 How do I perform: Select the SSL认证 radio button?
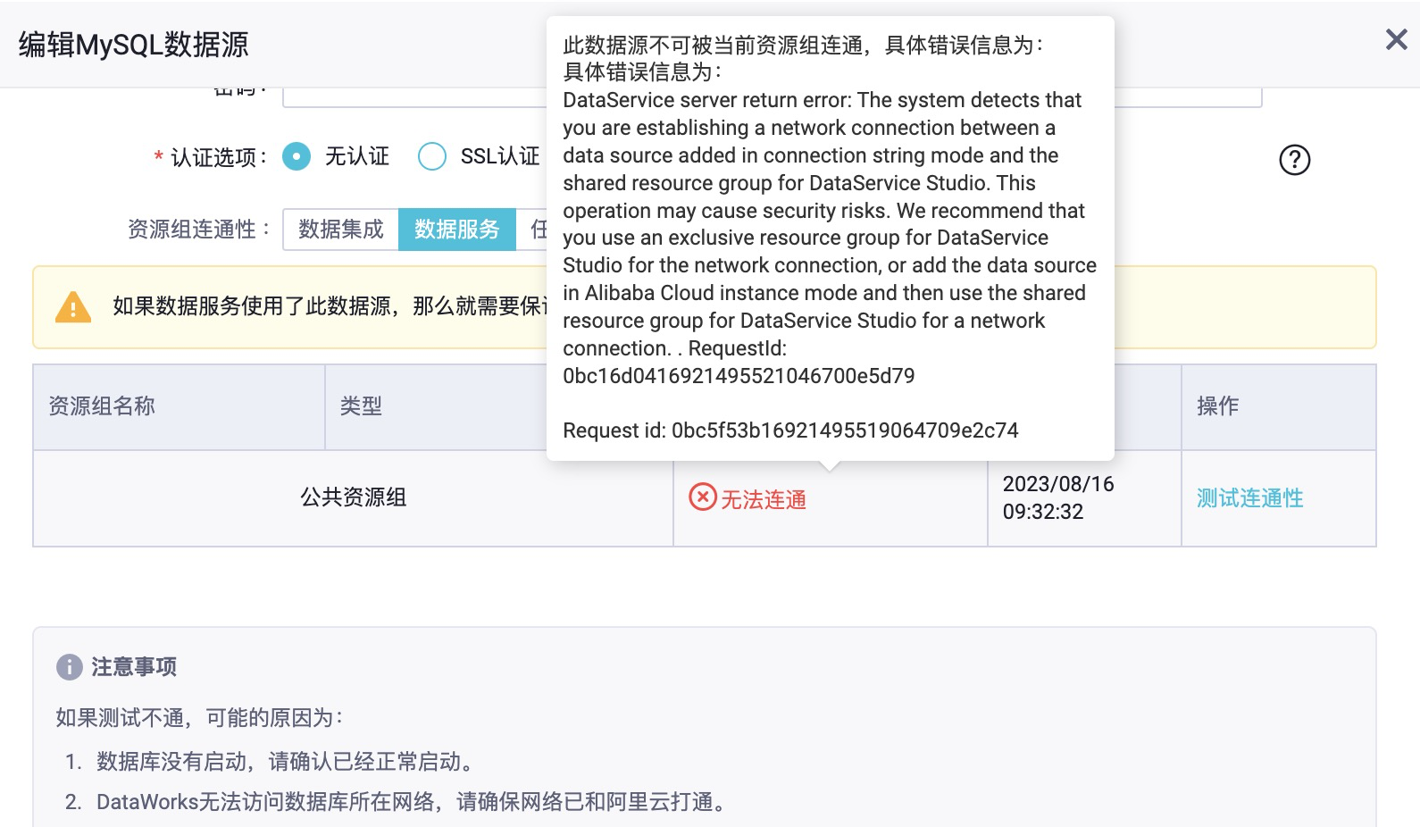pyautogui.click(x=432, y=156)
